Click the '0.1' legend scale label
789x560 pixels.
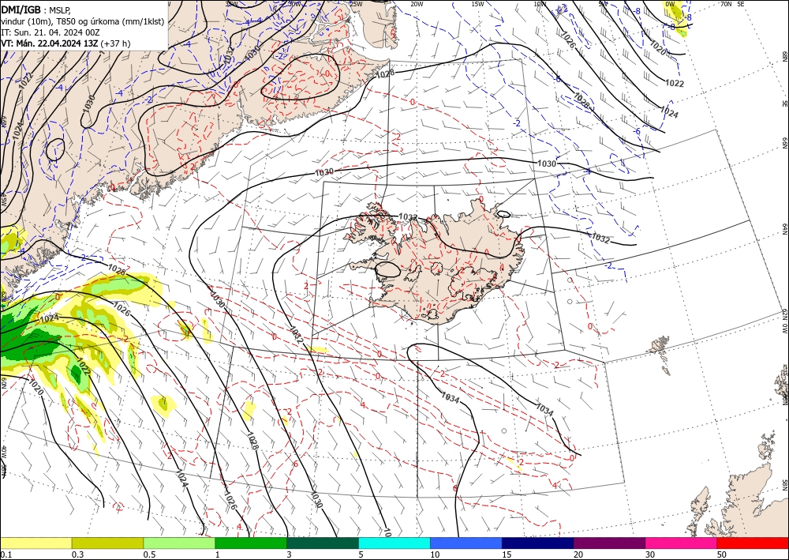(x=6, y=554)
